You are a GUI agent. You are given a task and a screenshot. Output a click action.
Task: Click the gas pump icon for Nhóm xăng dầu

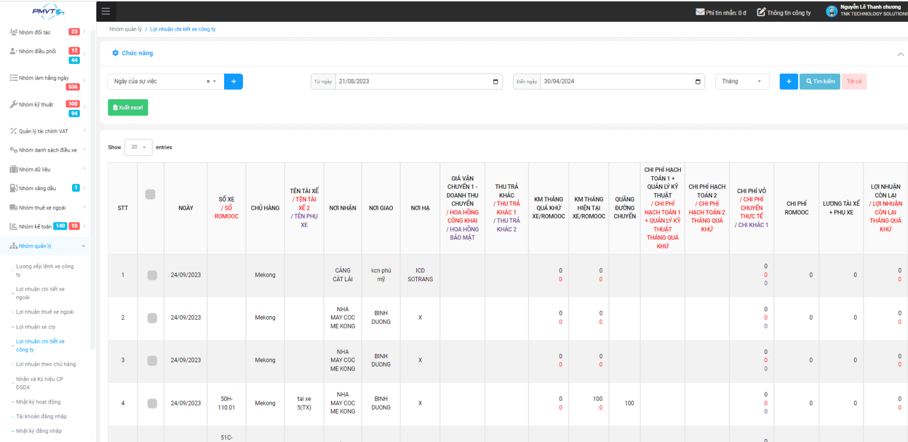click(x=13, y=188)
